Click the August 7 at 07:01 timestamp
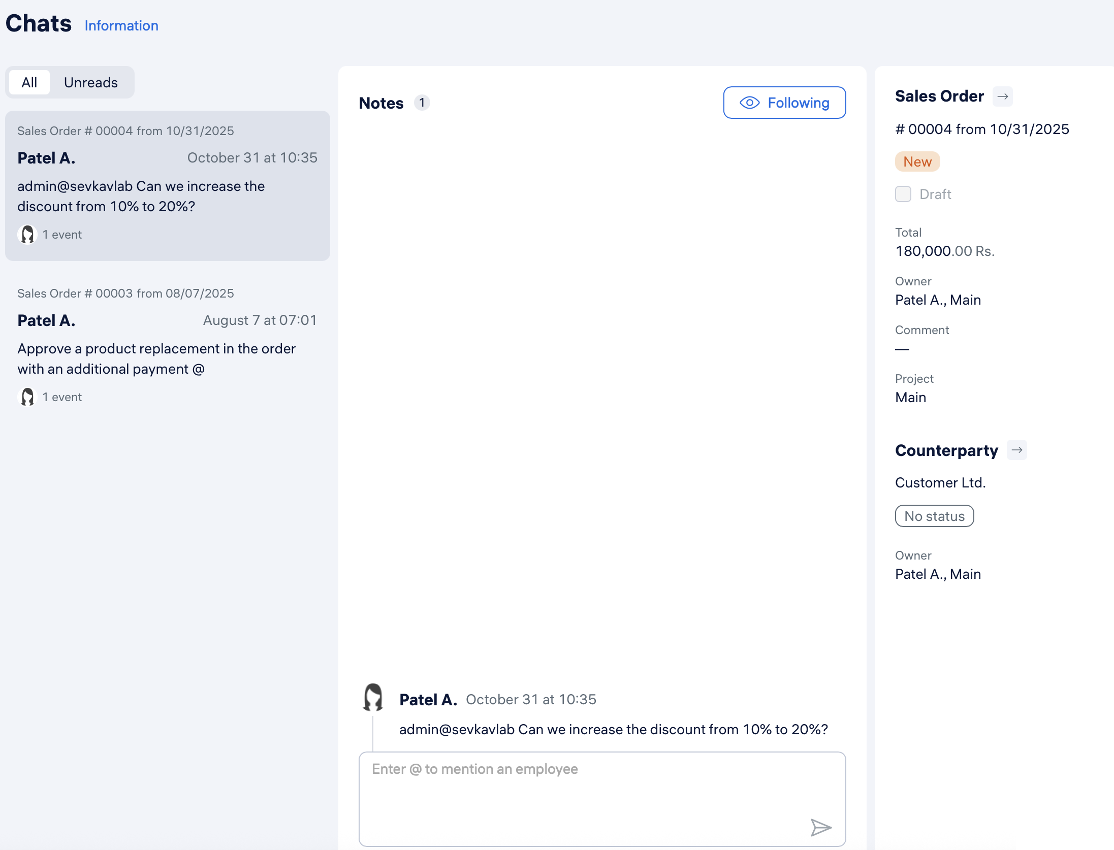This screenshot has width=1114, height=850. 260,320
